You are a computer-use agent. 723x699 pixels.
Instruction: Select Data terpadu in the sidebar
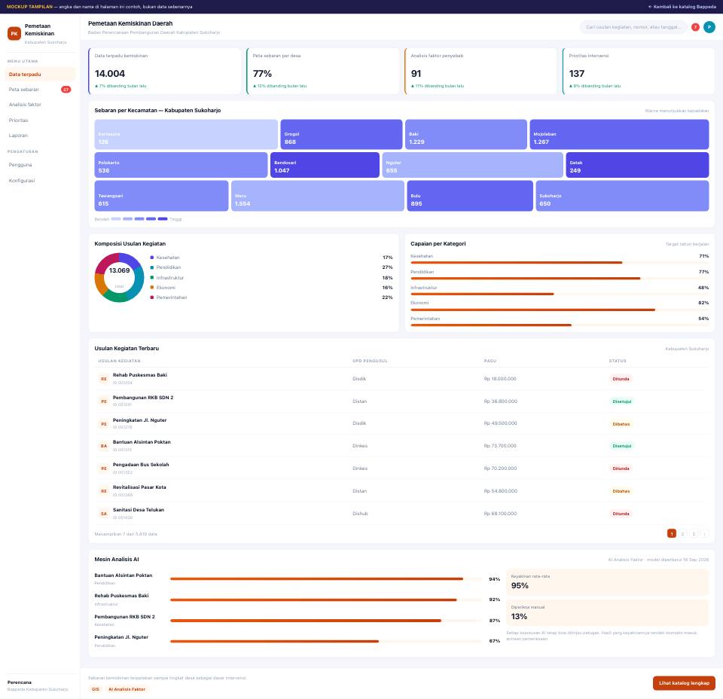(x=40, y=75)
